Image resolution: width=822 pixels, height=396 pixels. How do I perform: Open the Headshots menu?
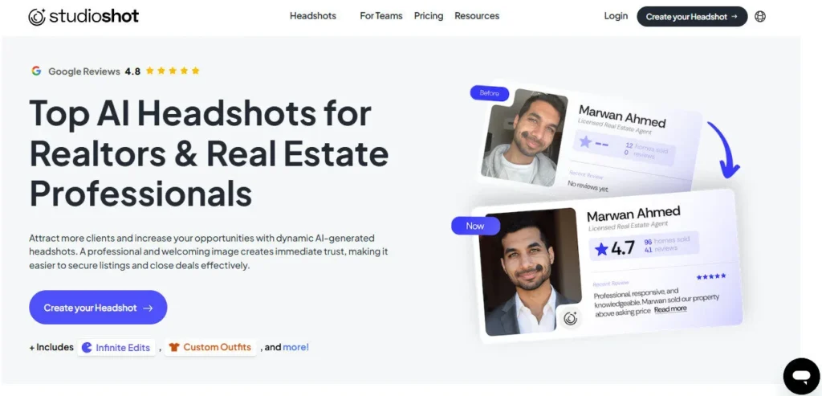313,16
